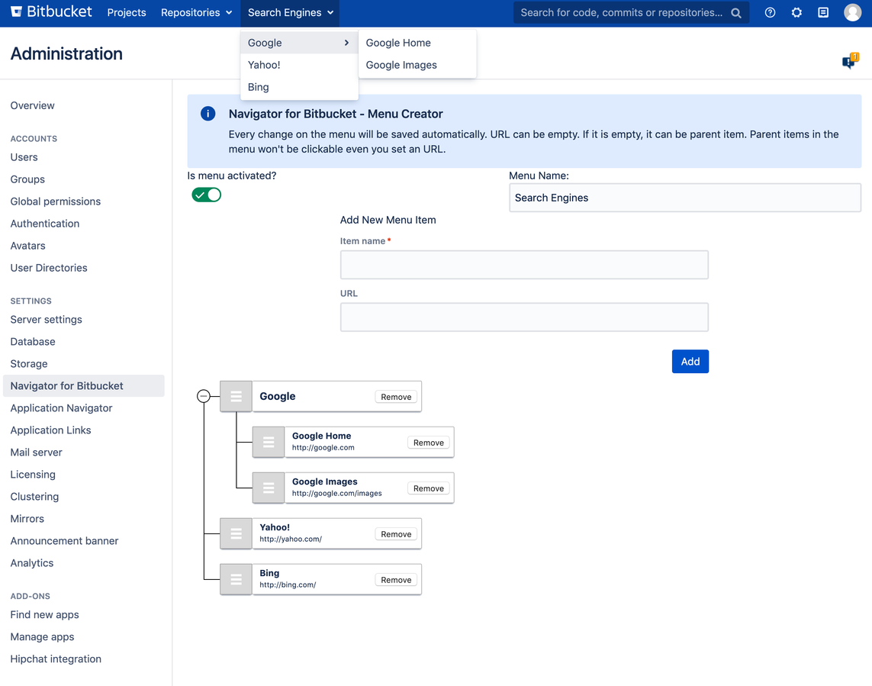Screen dimensions: 872x686
Task: Open Mail server settings
Action: [x=36, y=453]
